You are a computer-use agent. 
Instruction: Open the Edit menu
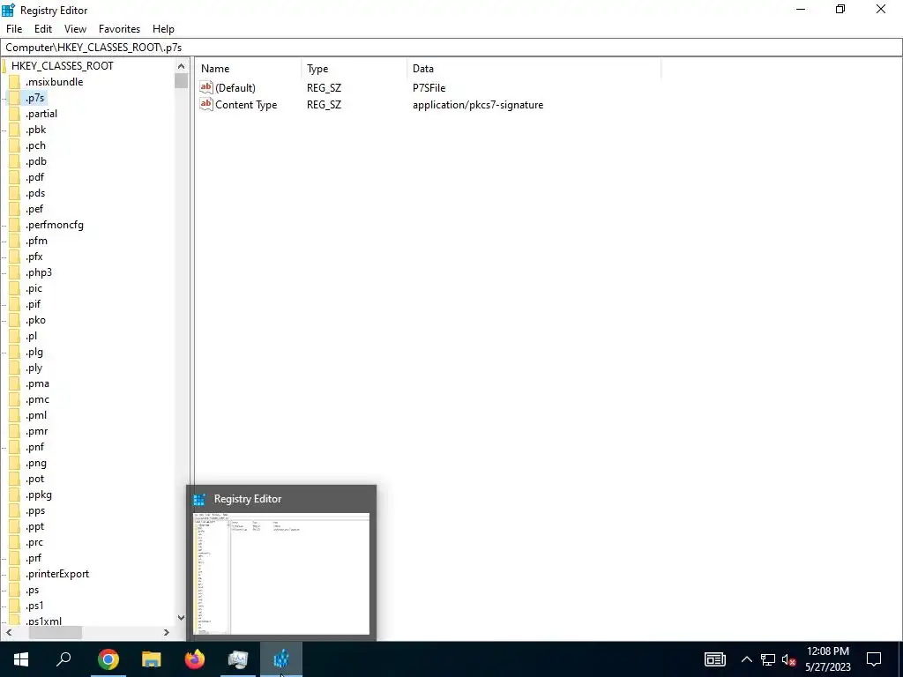click(43, 29)
